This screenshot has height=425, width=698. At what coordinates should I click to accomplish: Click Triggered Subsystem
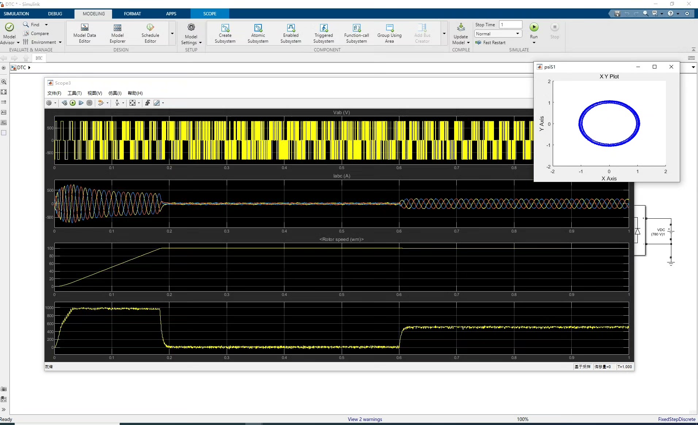(324, 33)
